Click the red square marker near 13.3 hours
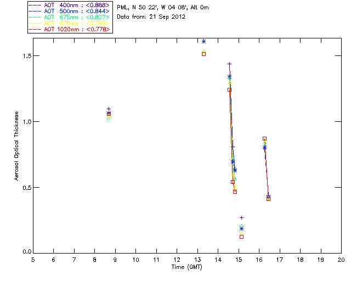Image resolution: width=351 pixels, height=281 pixels. [x=203, y=54]
